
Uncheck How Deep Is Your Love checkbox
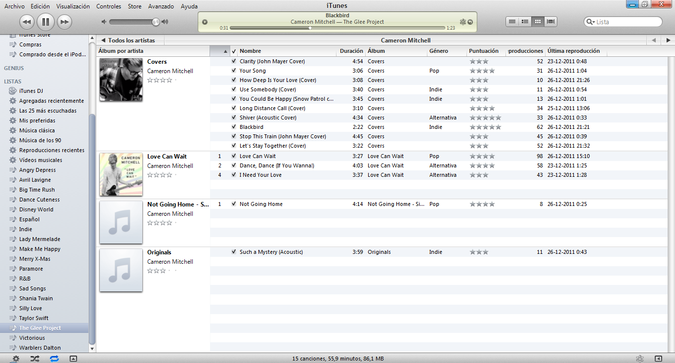coord(234,80)
